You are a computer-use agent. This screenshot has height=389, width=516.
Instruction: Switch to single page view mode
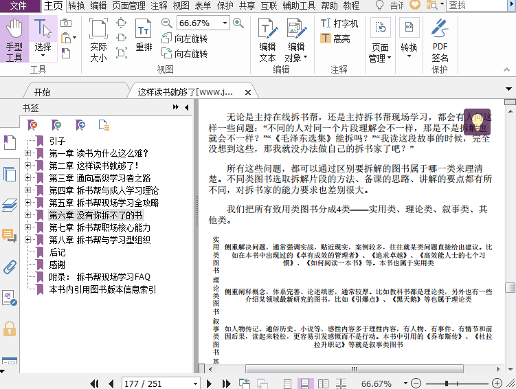[287, 384]
